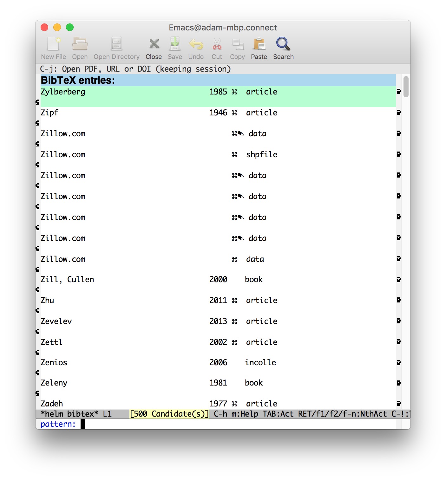Image resolution: width=446 pixels, height=480 pixels.
Task: Click the *helm bibtex* mode line label
Action: point(68,414)
